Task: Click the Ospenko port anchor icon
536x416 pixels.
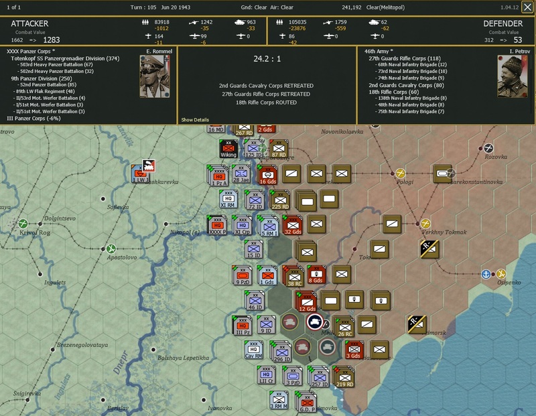Action: coord(486,273)
